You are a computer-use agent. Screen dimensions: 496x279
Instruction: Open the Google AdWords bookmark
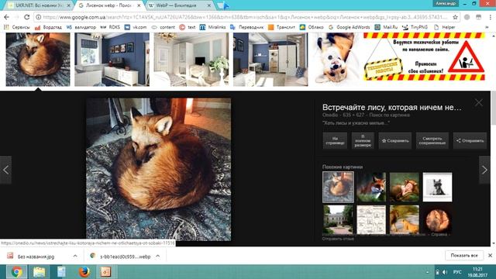click(x=350, y=27)
